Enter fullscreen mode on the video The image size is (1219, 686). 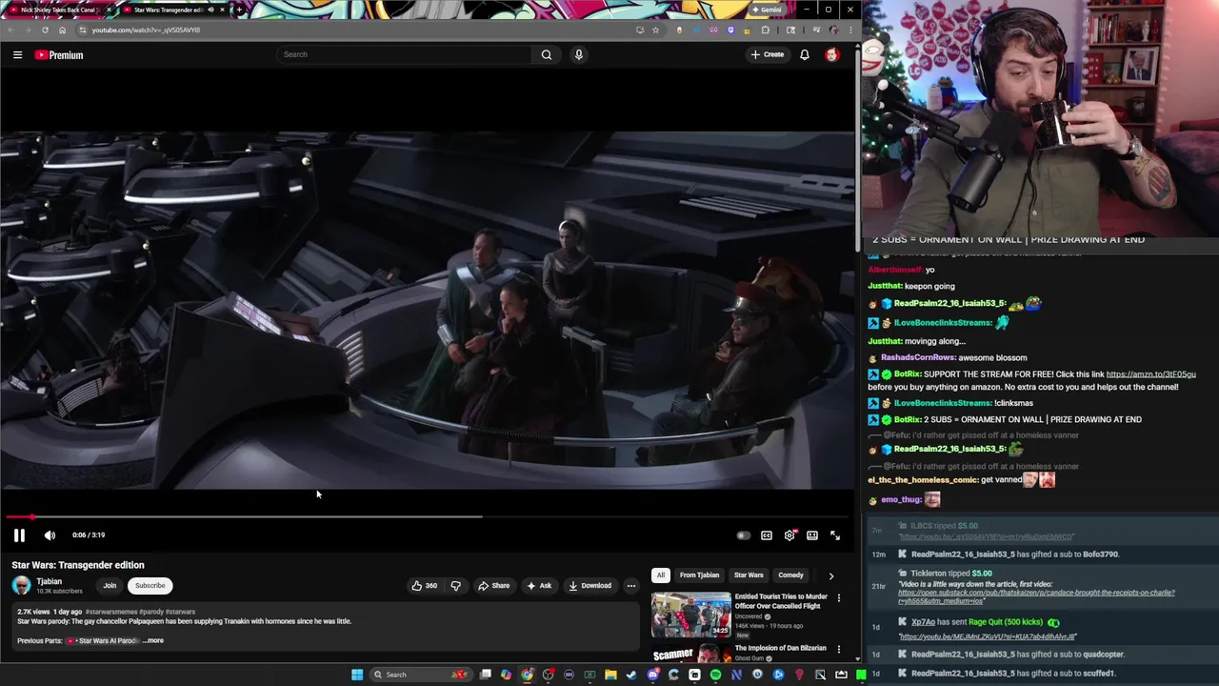tap(835, 535)
